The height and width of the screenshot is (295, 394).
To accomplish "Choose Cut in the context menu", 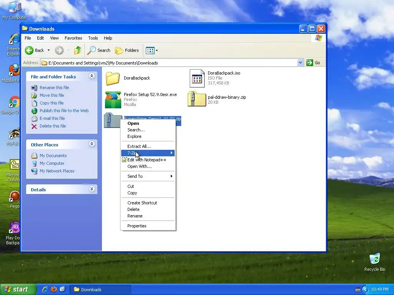I will click(x=148, y=186).
